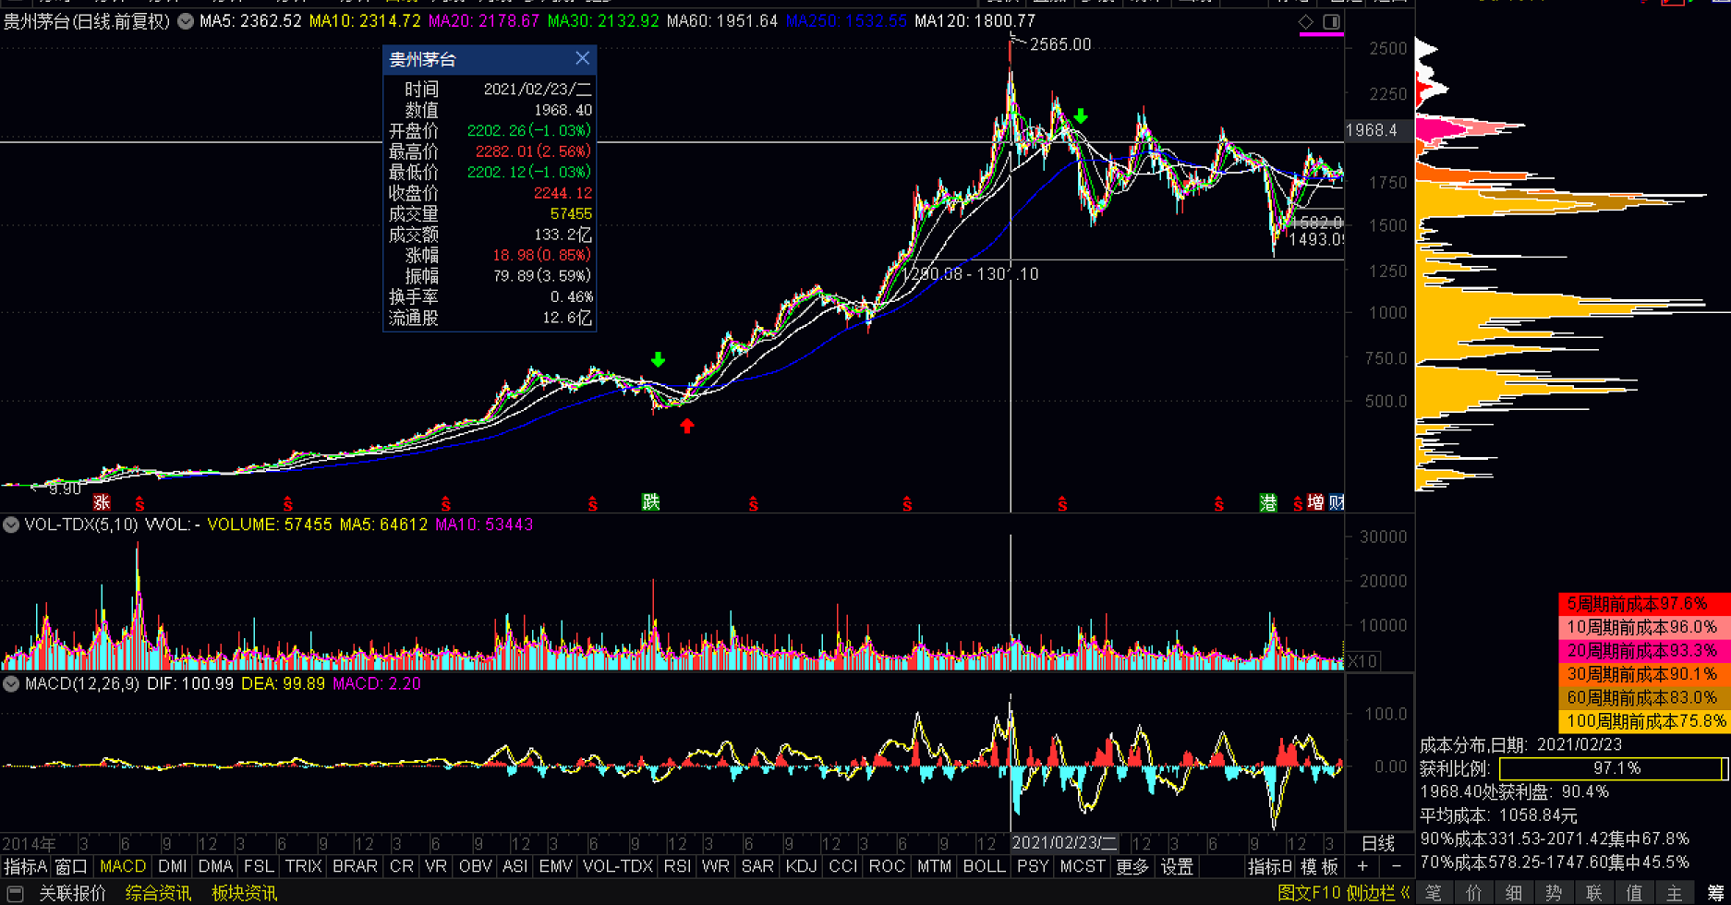Click the diamond icon at chart top right

[x=1305, y=20]
